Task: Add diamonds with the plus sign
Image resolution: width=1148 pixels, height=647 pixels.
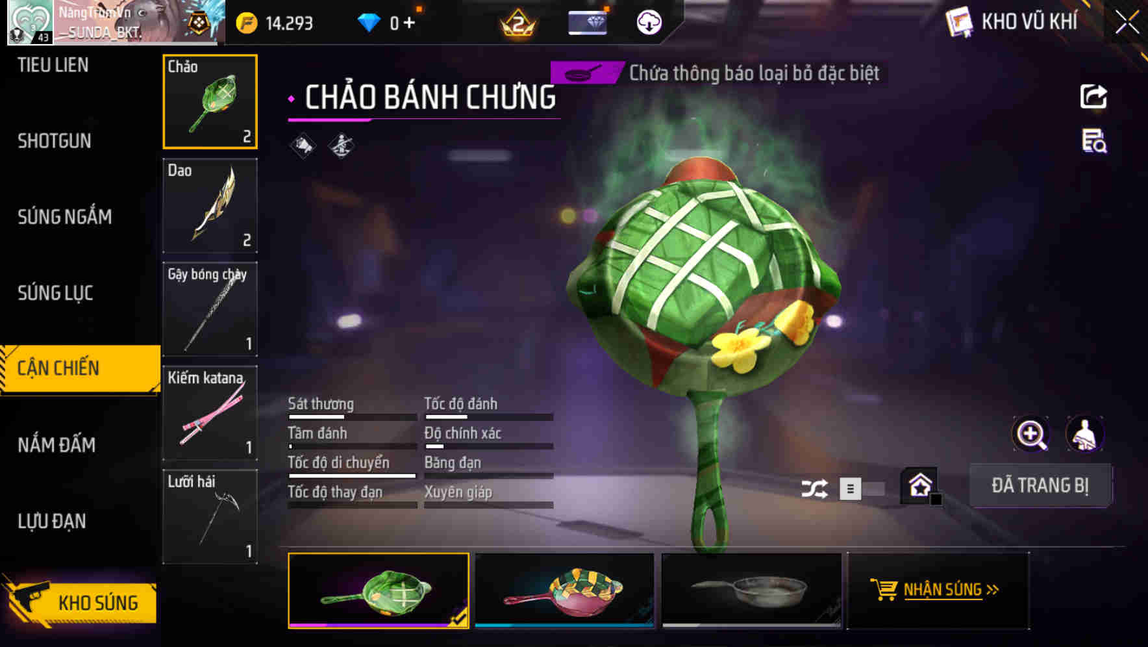Action: (409, 23)
